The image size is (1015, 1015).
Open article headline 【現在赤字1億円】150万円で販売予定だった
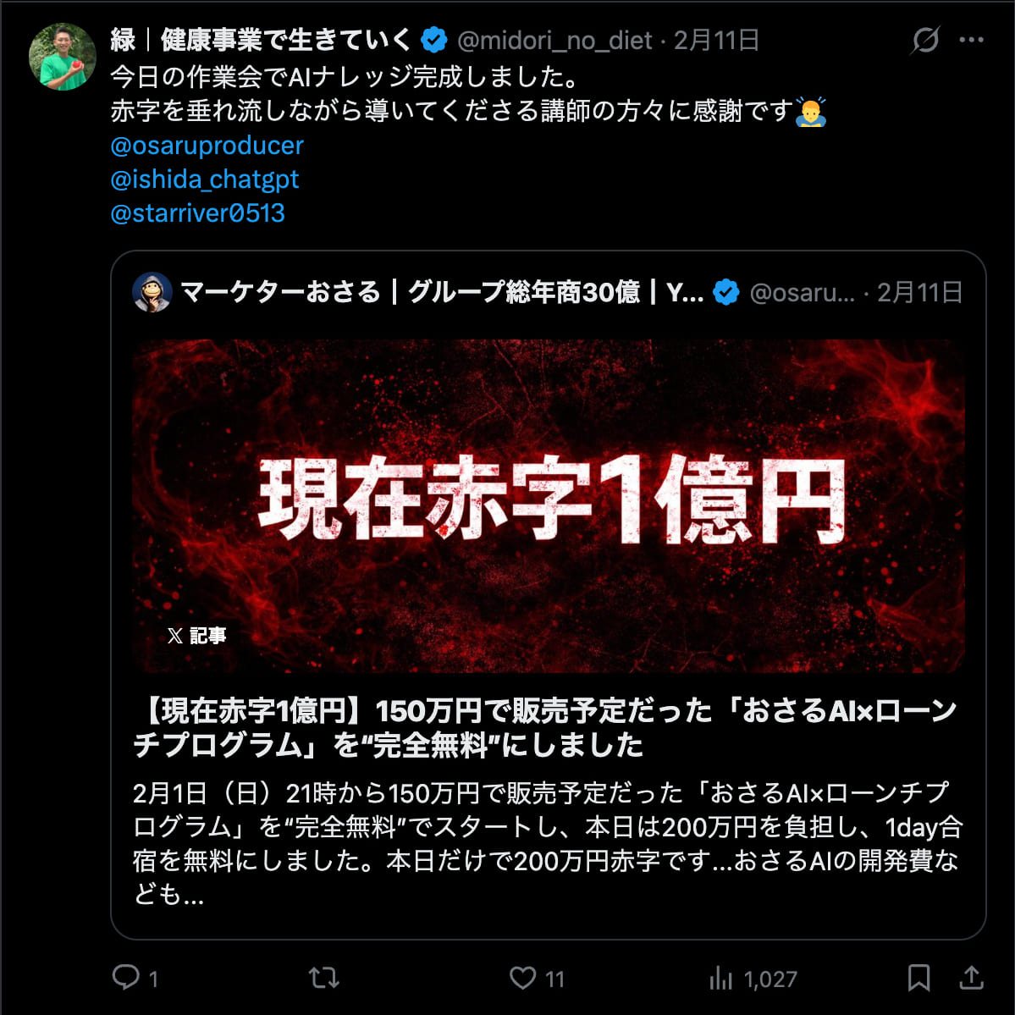[544, 727]
